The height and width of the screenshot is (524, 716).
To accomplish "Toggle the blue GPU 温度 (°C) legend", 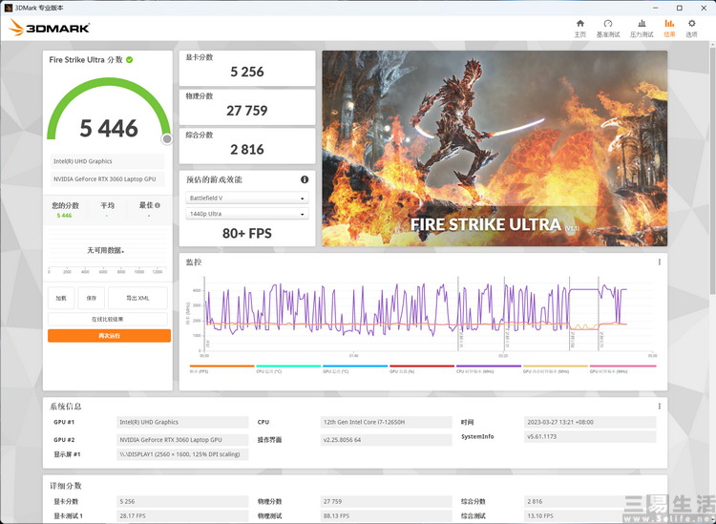I will (355, 368).
